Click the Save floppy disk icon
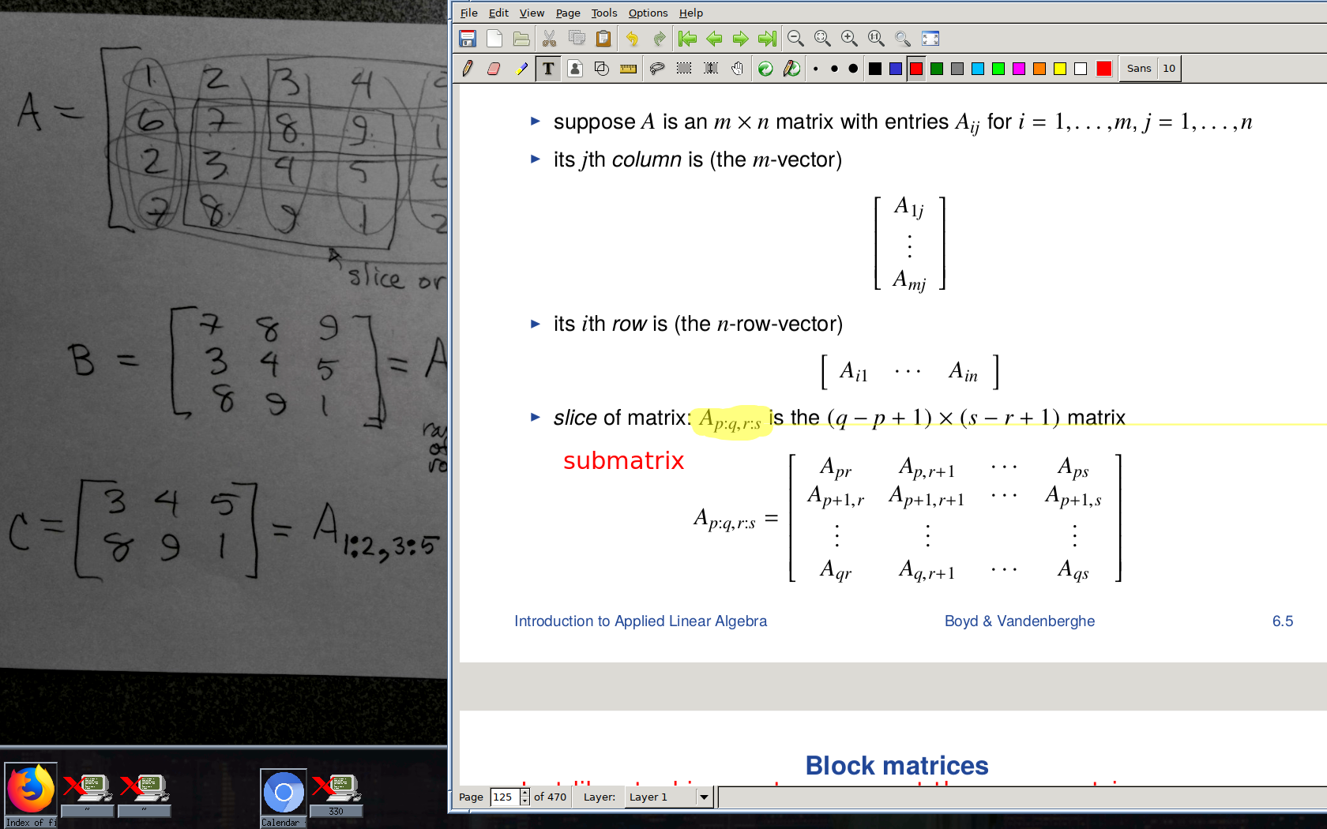This screenshot has height=829, width=1327. coord(468,39)
